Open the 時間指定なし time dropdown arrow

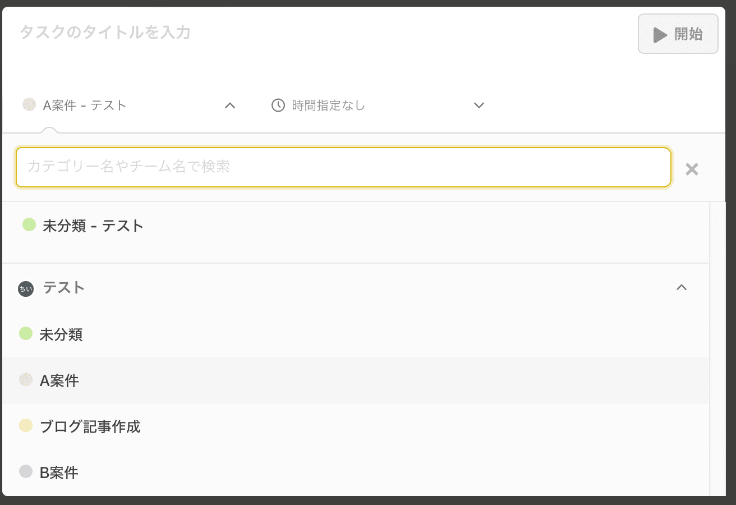[x=479, y=105]
